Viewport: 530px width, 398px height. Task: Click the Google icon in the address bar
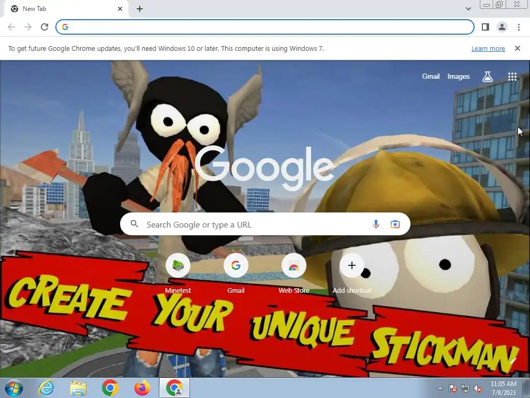pyautogui.click(x=65, y=27)
